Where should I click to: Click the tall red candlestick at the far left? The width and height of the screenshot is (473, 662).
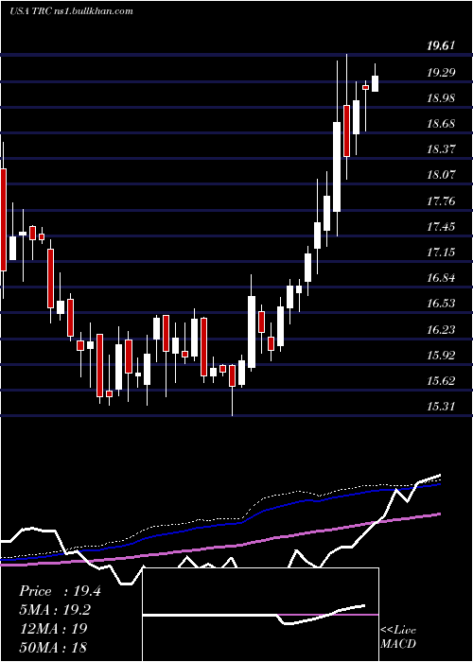pyautogui.click(x=4, y=219)
